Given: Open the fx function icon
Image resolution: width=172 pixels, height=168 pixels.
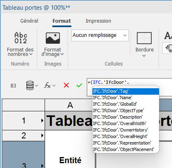Looking at the screenshot, I should pos(47,85).
